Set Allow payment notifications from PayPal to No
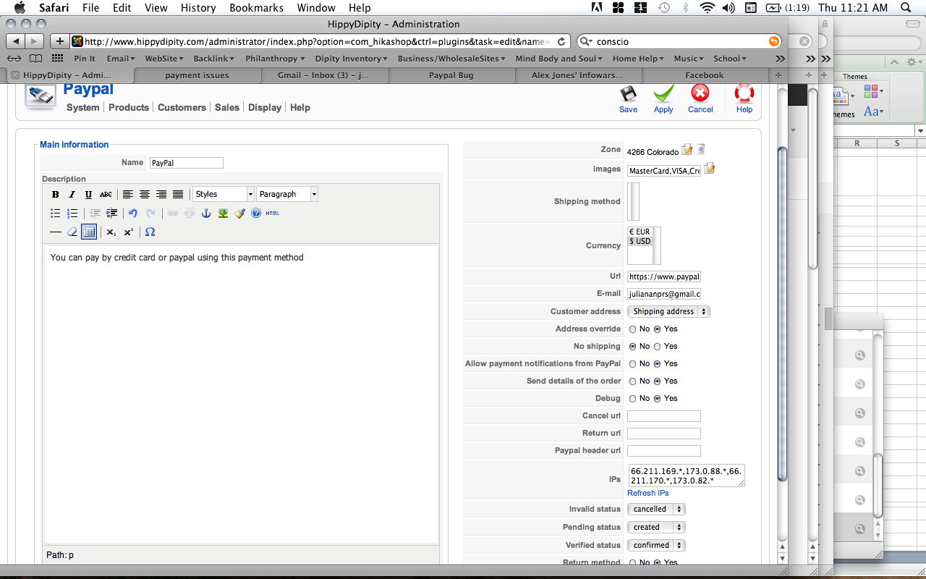926x579 pixels. pyautogui.click(x=633, y=364)
